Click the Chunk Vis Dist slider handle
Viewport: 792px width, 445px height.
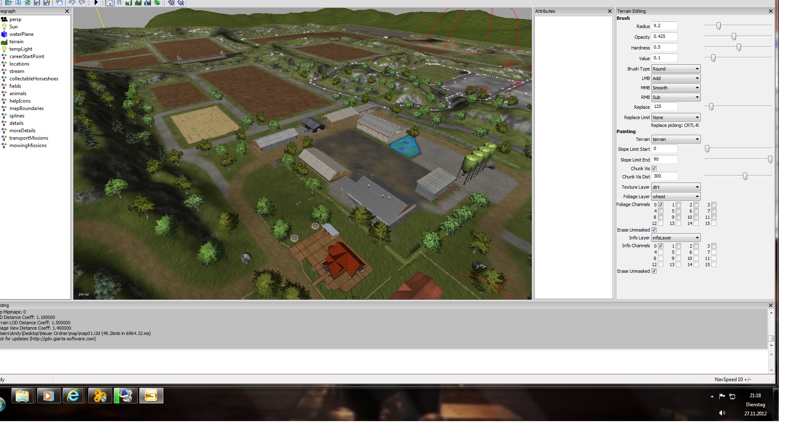coord(745,176)
